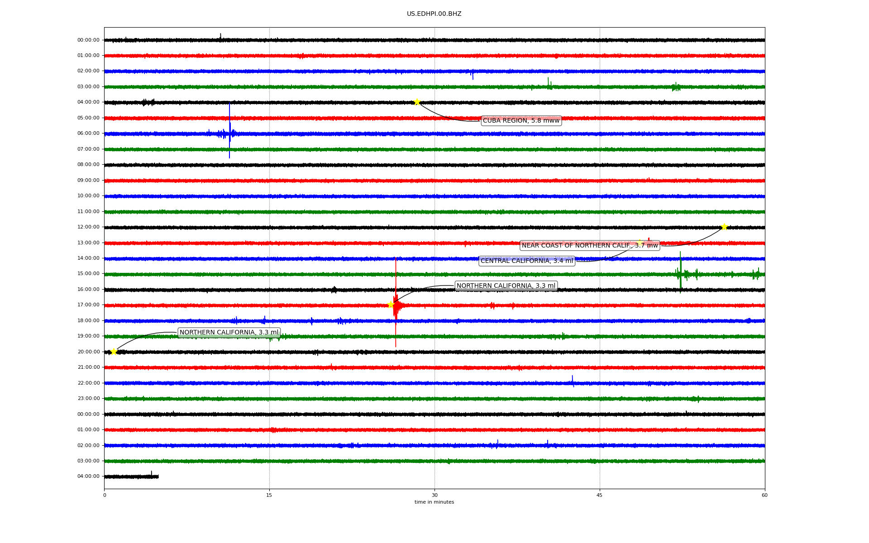
Task: Click the blue spike on the 22:00:00 trace
Action: coord(573,380)
